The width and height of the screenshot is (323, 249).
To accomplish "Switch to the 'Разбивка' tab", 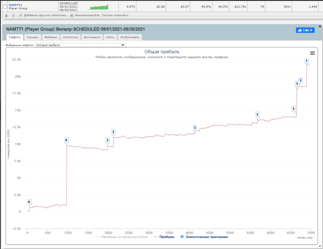I will tap(51, 37).
